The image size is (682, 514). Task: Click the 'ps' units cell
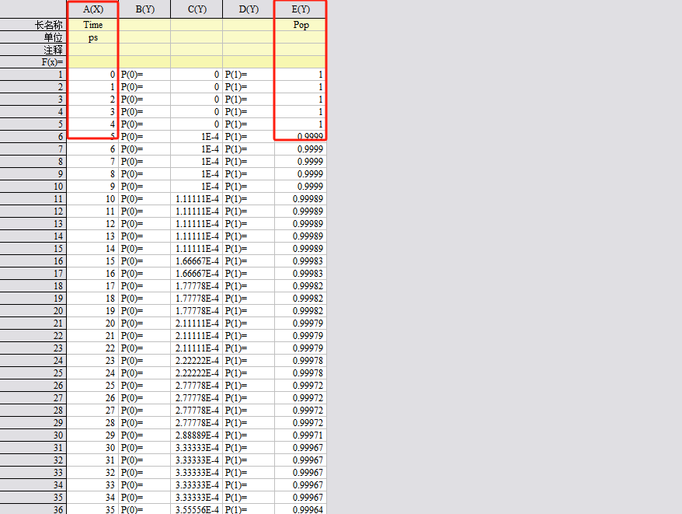click(92, 37)
